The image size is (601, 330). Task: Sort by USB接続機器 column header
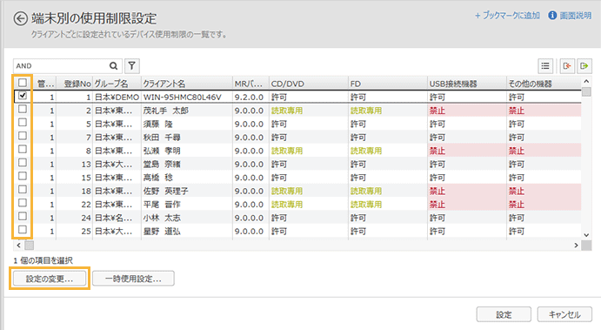pyautogui.click(x=467, y=84)
